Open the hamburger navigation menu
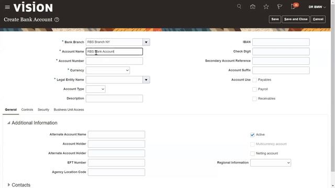 pos(7,7)
